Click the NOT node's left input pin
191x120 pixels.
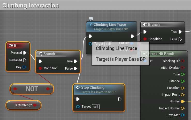pos(15,89)
